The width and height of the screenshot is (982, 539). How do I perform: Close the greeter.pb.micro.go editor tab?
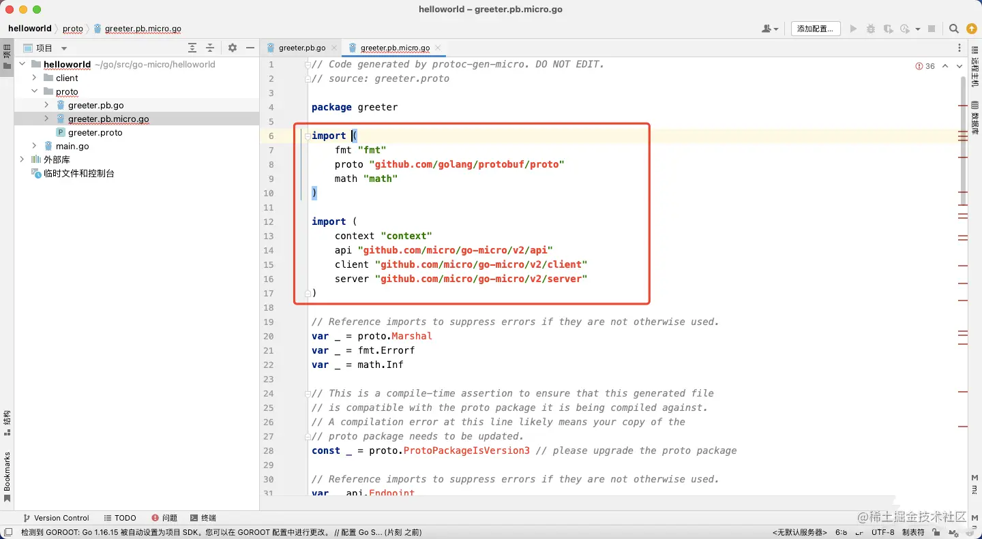tap(438, 48)
